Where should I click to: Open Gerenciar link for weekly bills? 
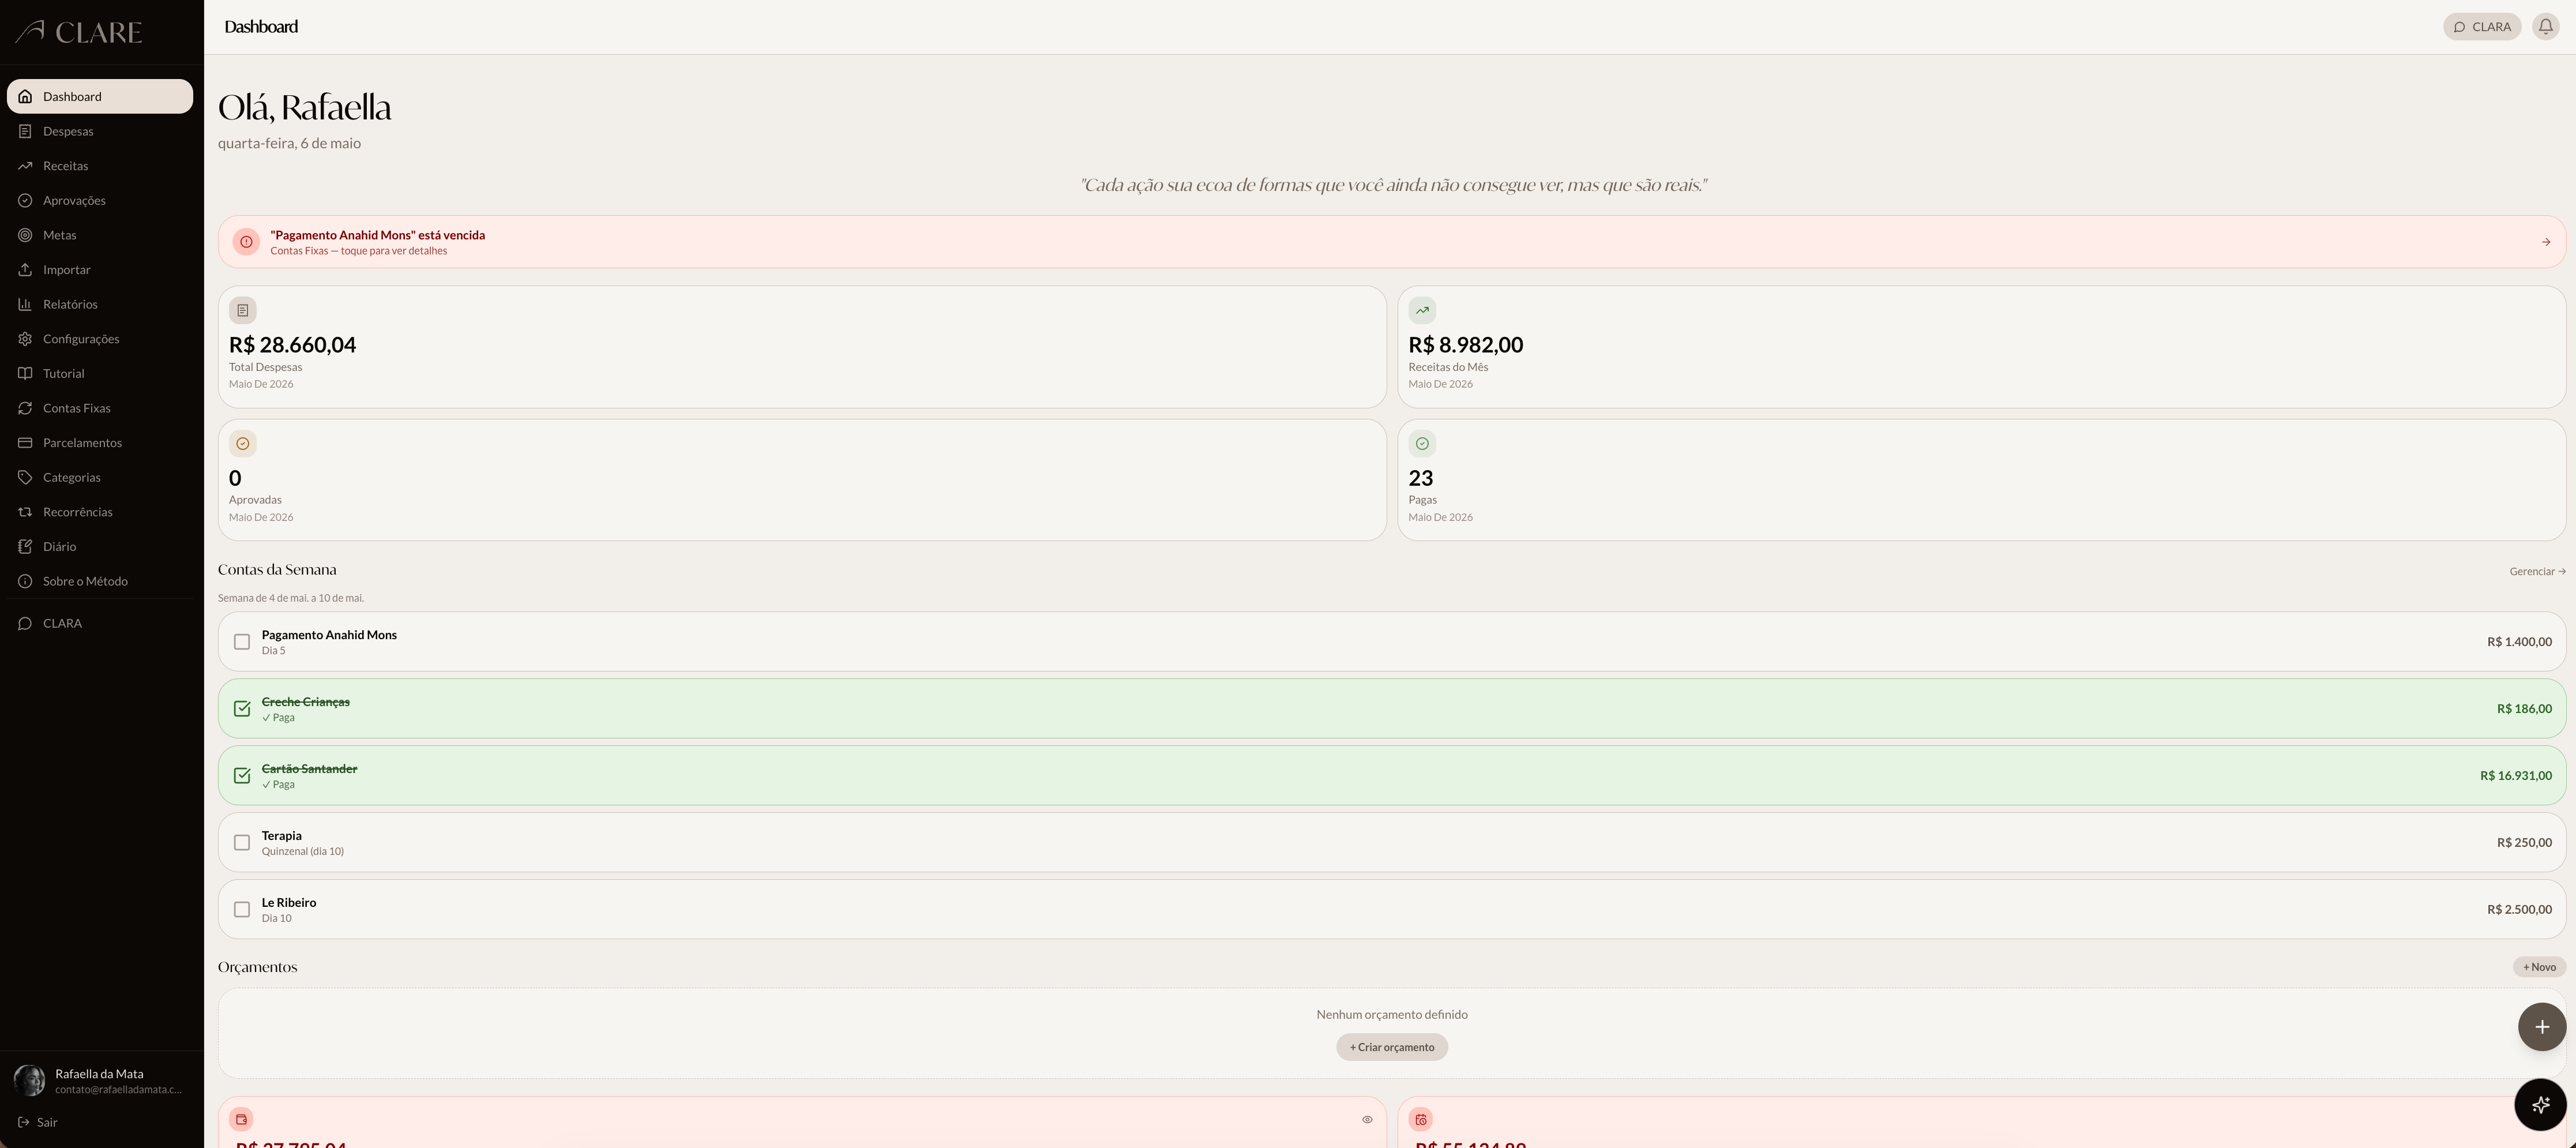pos(2537,571)
